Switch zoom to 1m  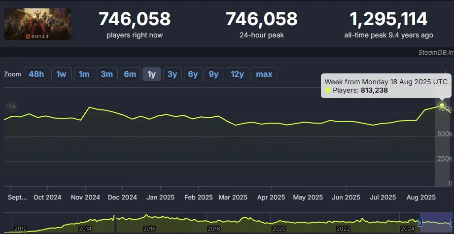pyautogui.click(x=84, y=74)
